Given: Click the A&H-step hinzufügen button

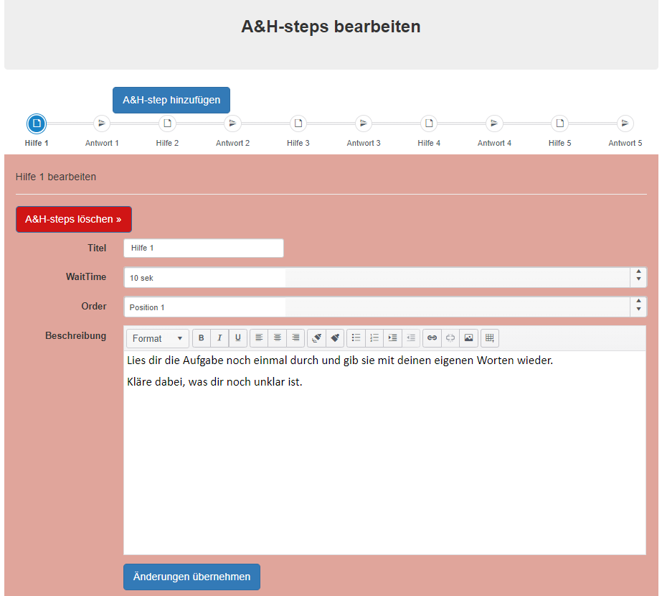Looking at the screenshot, I should (171, 101).
